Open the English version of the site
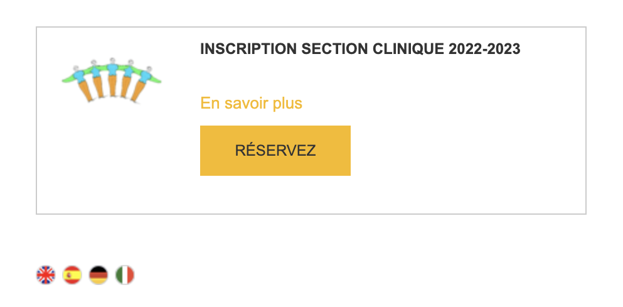Viewport: 623px width, 307px height. coord(46,275)
